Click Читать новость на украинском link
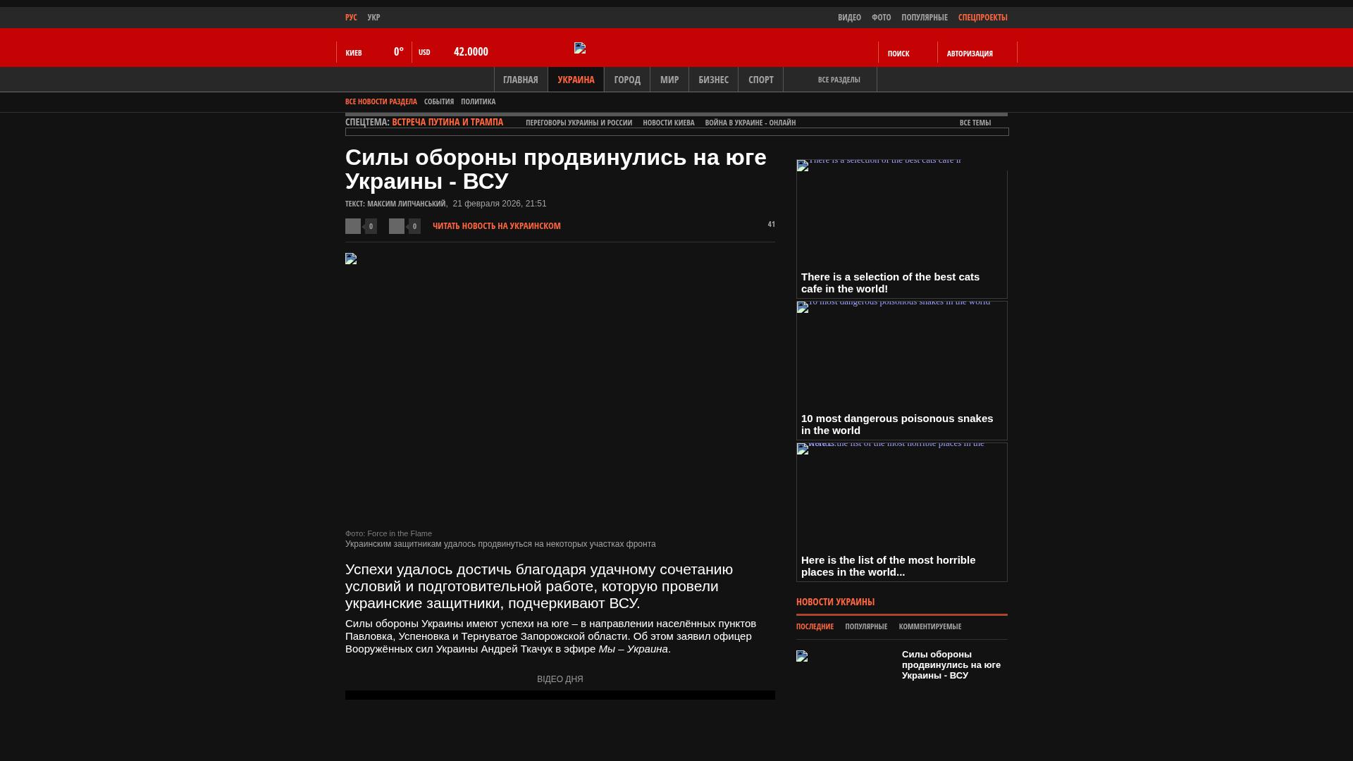Image resolution: width=1353 pixels, height=761 pixels. (x=496, y=226)
